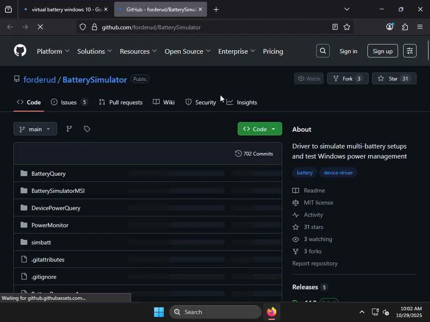Click the Sign up button

point(383,51)
